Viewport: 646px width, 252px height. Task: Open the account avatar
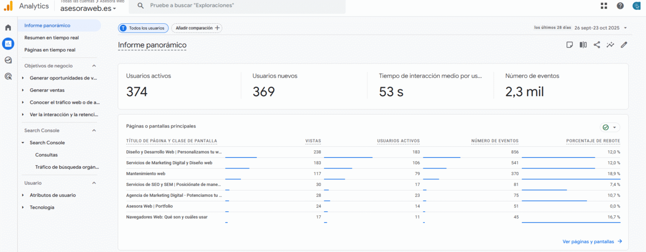(637, 6)
